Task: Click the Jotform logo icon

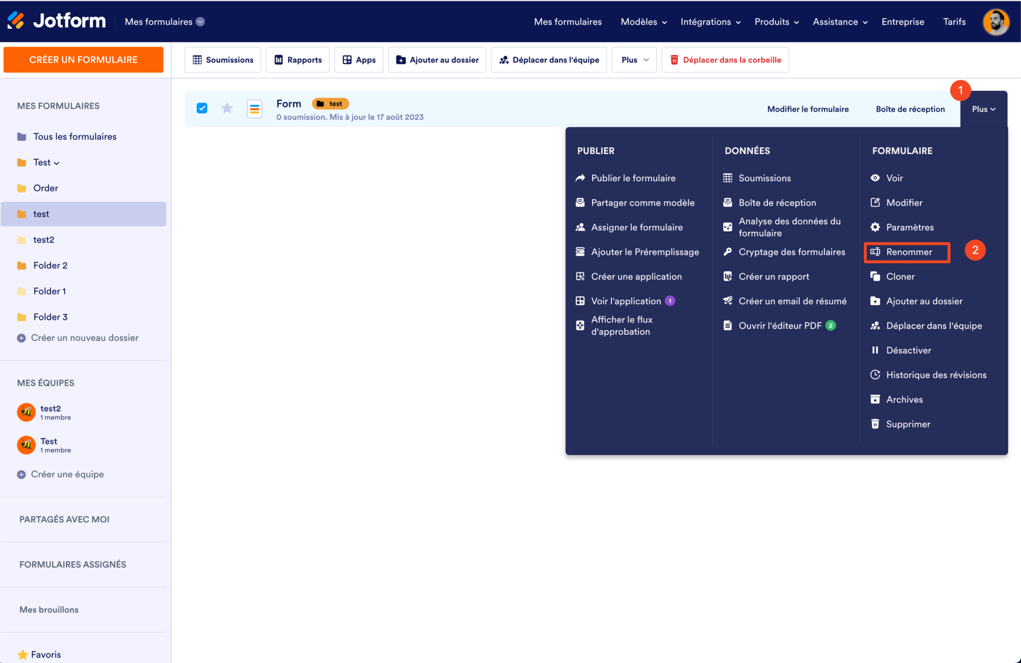Action: 16,21
